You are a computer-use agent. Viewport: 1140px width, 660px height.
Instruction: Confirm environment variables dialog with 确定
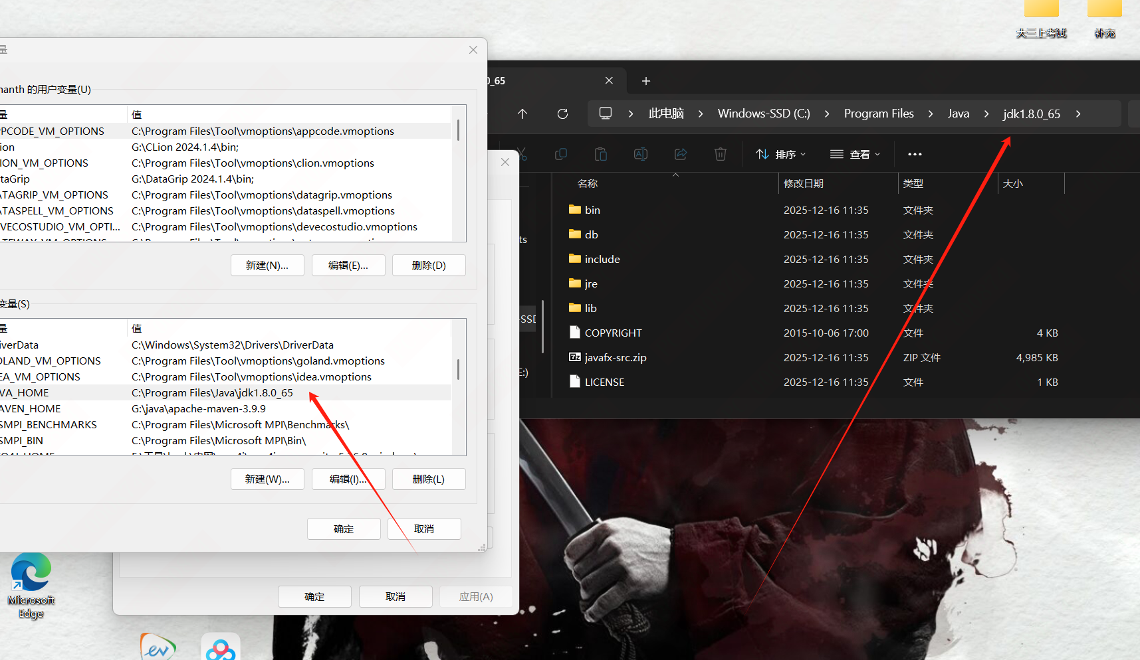click(x=344, y=529)
